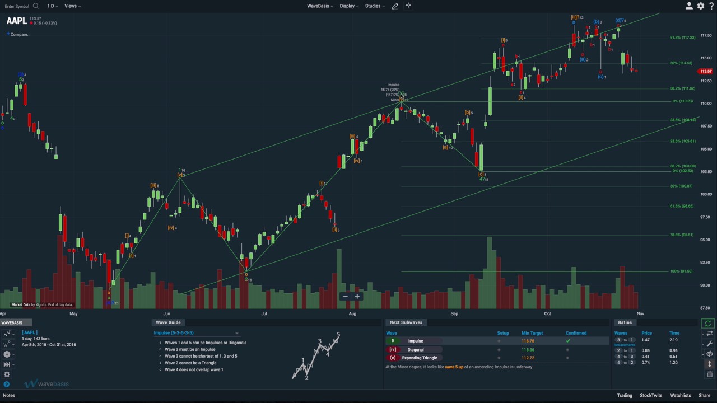Image resolution: width=717 pixels, height=403 pixels.
Task: Click the [ AAPL ] symbol link
Action: 30,332
